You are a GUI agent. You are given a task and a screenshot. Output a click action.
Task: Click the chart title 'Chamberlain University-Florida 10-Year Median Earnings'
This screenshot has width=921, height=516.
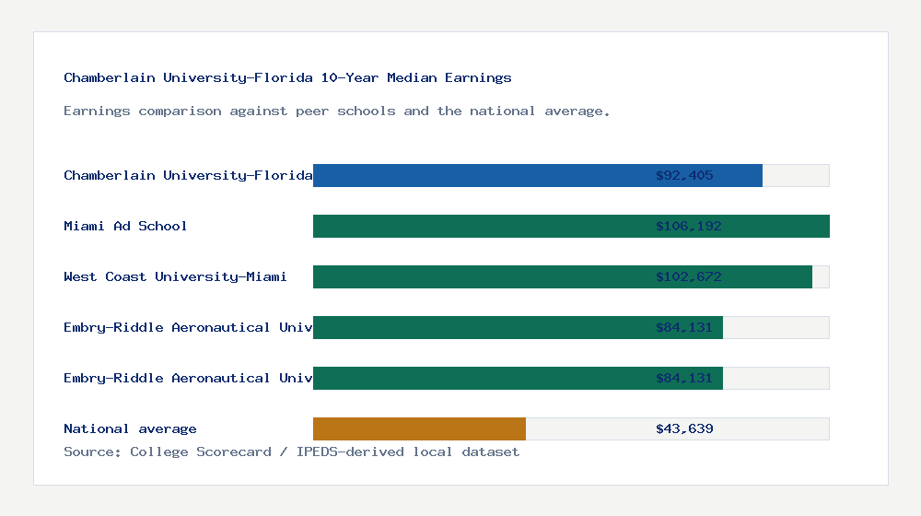click(x=287, y=77)
